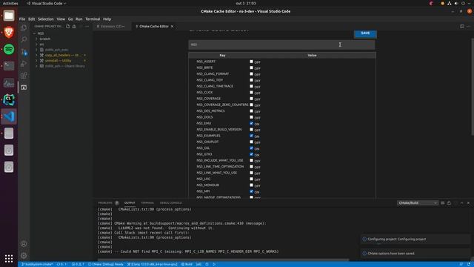
Task: Open the Extensions view
Action: [x=24, y=76]
